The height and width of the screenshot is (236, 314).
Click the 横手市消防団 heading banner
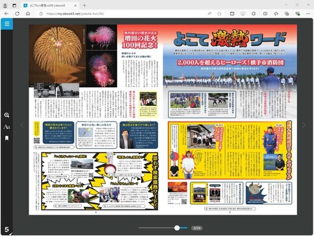(230, 62)
